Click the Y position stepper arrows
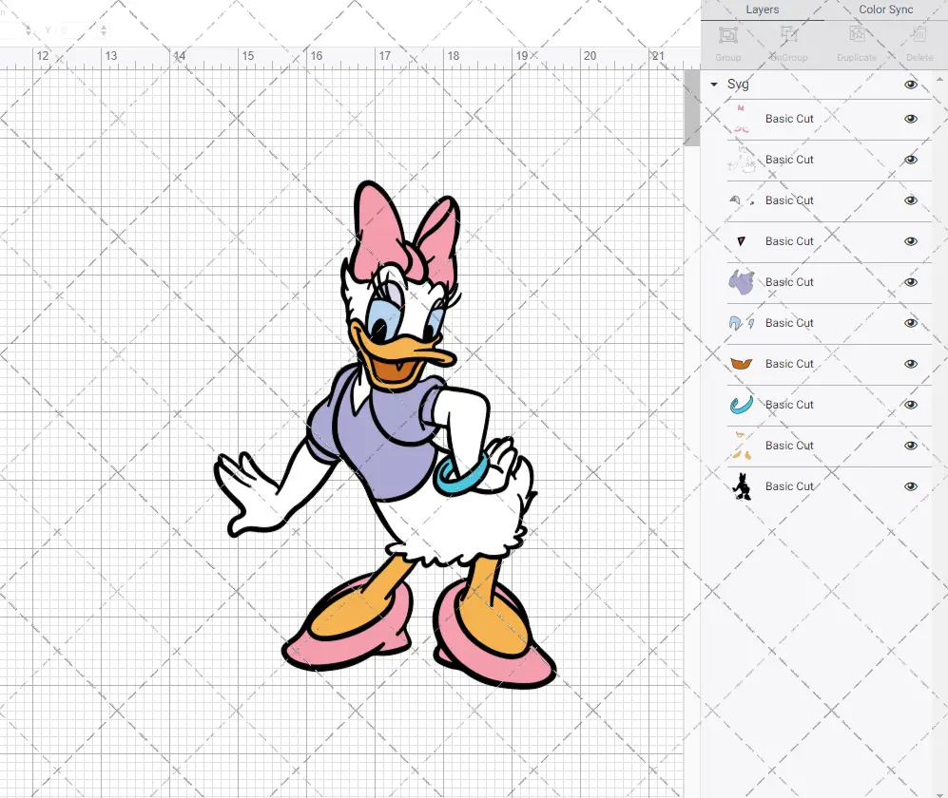This screenshot has width=948, height=798. click(104, 29)
